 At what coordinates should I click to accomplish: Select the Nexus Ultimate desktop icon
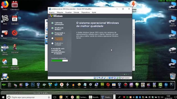coord(5,50)
